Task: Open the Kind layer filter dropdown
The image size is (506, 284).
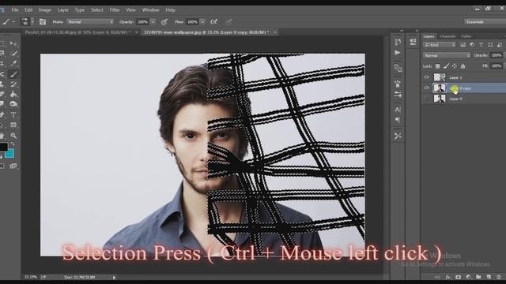Action: (440, 45)
